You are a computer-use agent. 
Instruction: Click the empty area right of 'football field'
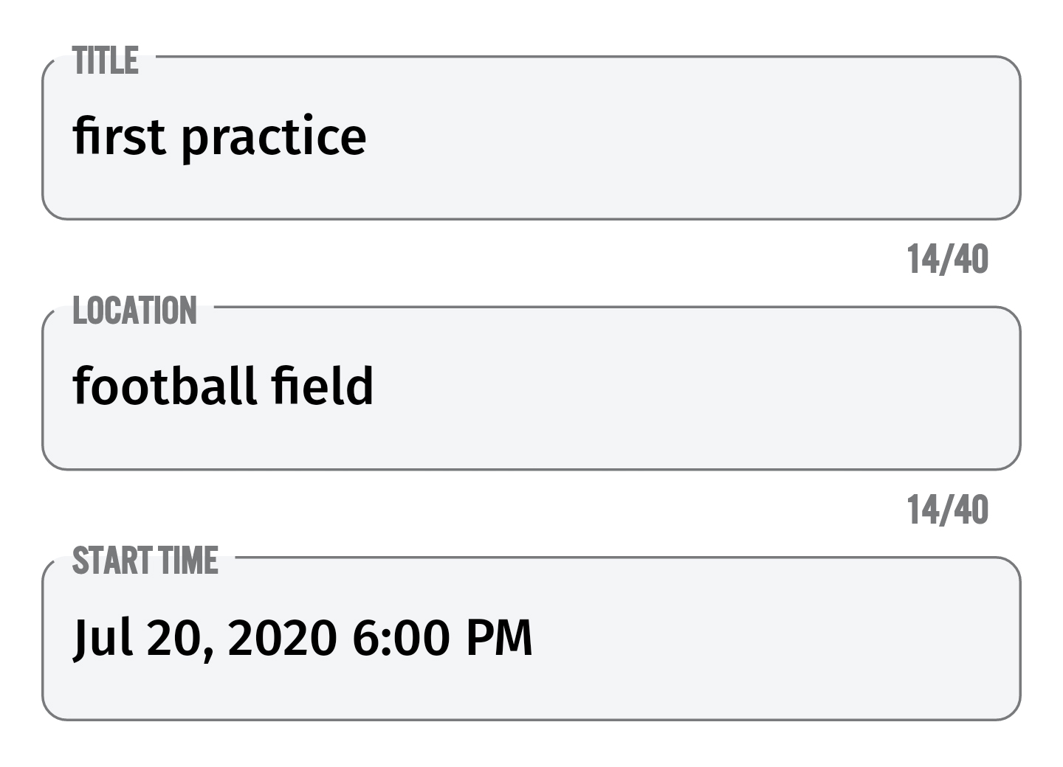click(664, 385)
